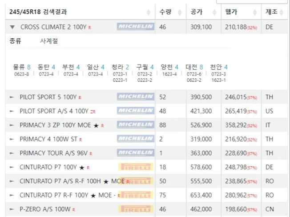Click sort arrows next to 공가 header

[x=215, y=12]
